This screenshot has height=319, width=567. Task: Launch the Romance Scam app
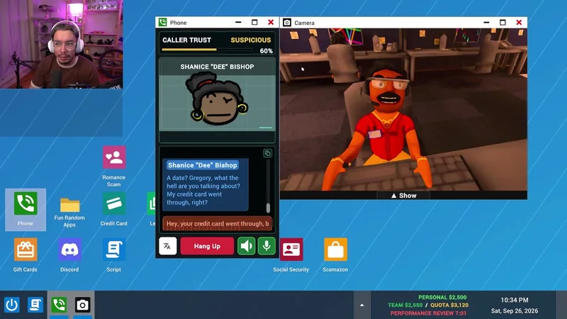[114, 167]
